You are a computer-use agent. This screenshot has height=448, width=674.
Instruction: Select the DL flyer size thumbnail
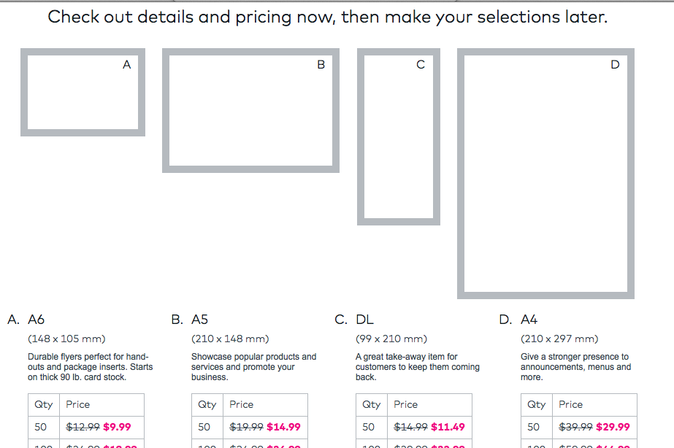click(x=399, y=136)
